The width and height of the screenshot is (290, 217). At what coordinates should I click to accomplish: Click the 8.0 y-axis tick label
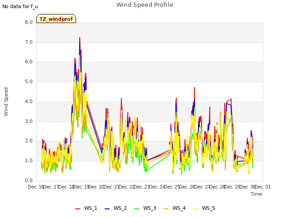(29, 22)
